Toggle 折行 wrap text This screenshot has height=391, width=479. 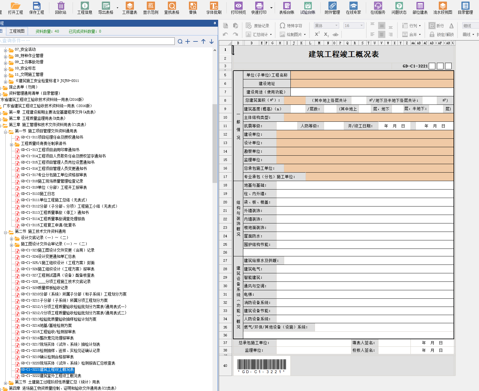click(x=437, y=26)
